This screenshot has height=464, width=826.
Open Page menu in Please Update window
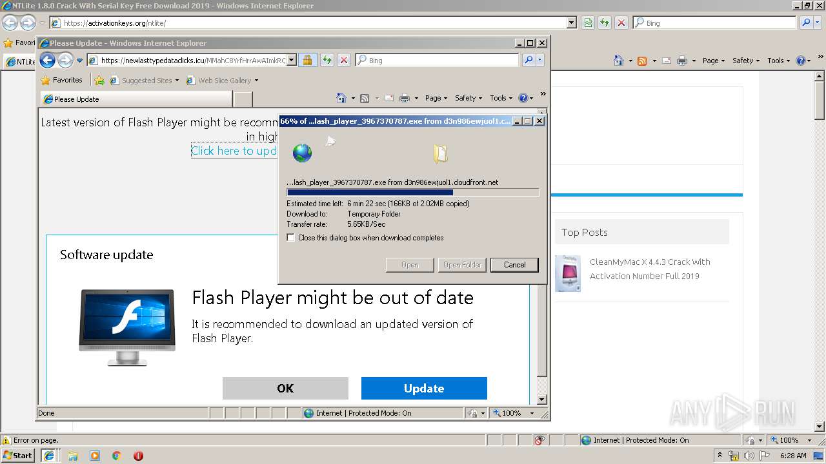click(436, 98)
